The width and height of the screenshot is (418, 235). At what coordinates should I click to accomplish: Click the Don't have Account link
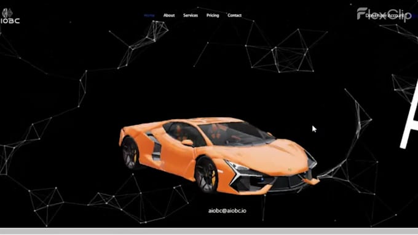click(x=385, y=16)
